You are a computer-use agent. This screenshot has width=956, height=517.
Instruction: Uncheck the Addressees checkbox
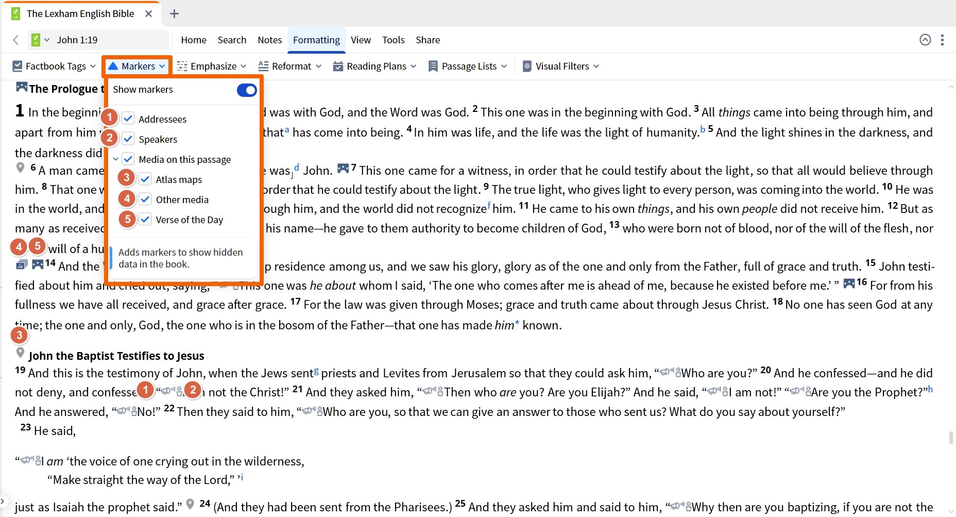pos(128,119)
